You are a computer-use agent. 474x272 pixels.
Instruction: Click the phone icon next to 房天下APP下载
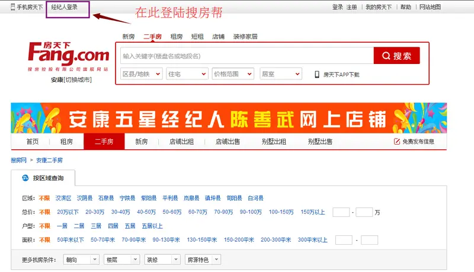(317, 74)
